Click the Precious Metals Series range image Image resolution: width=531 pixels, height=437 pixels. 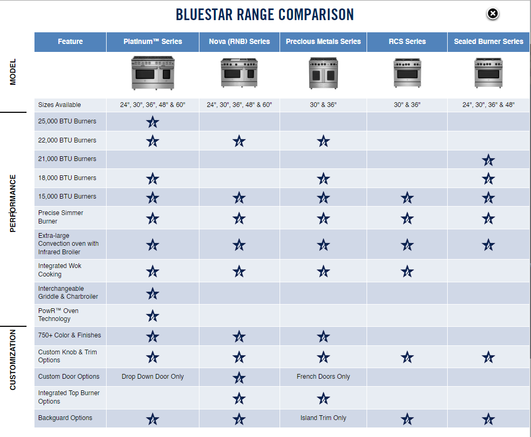pyautogui.click(x=324, y=73)
